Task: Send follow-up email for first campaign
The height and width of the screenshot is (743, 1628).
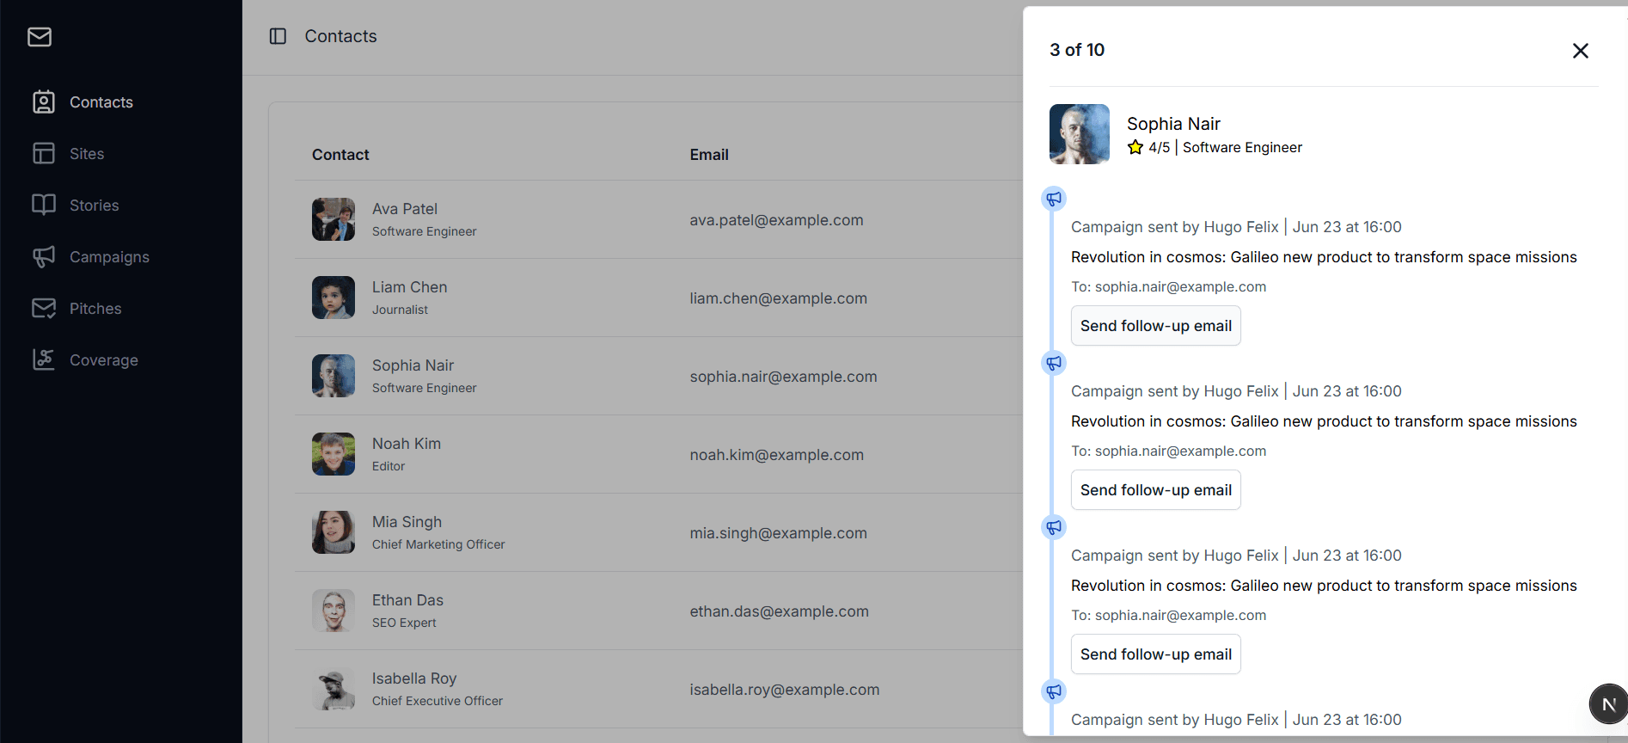Action: click(x=1156, y=326)
